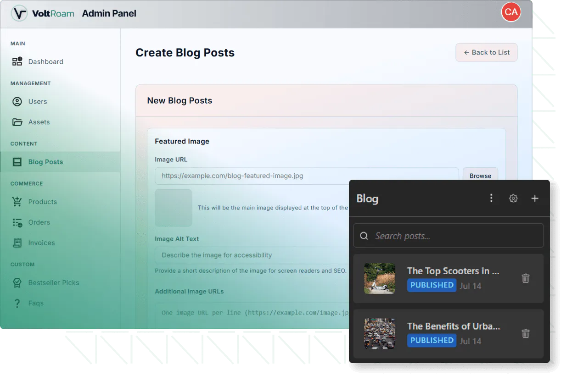Click the Invoices sidebar icon

pos(17,243)
